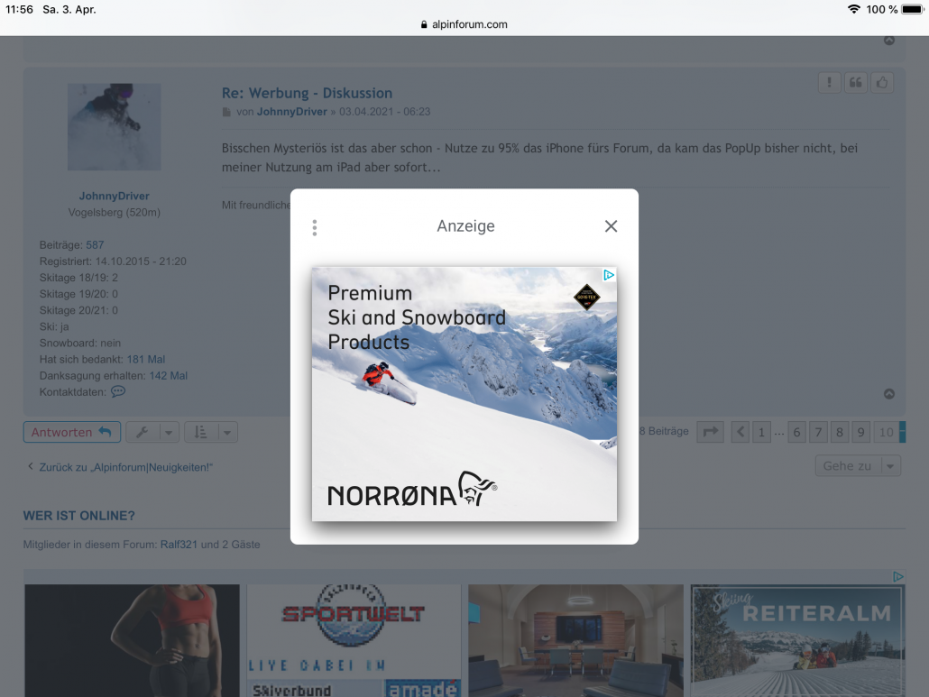Jump to top using post's arrow icon
Screen dimensions: 929x697
click(888, 394)
